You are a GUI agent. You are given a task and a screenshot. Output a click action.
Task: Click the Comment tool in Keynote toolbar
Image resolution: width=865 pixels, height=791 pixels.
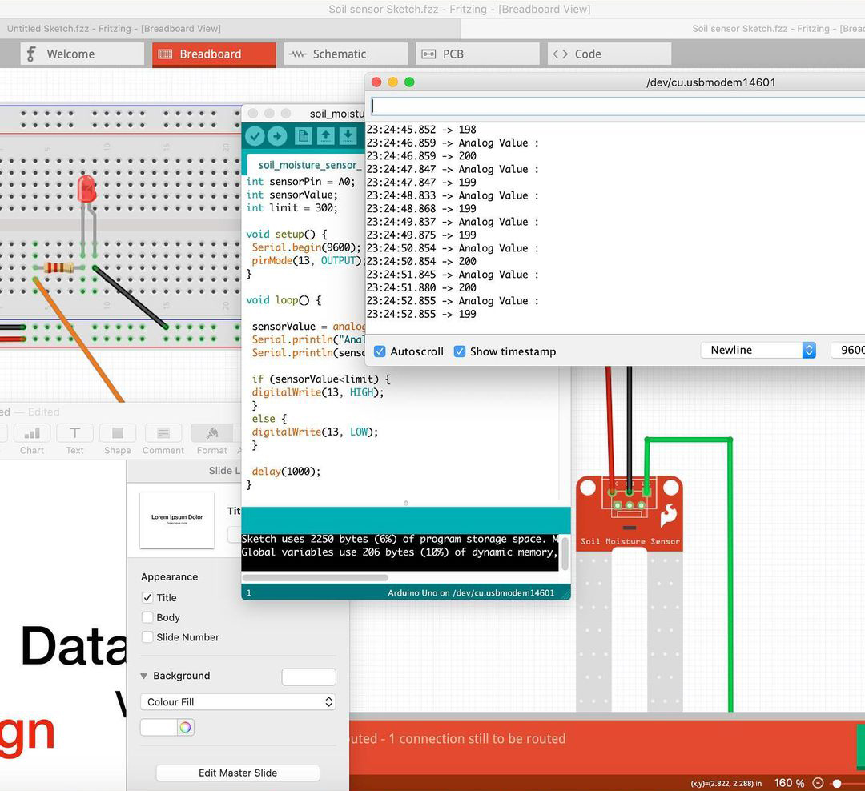point(163,440)
